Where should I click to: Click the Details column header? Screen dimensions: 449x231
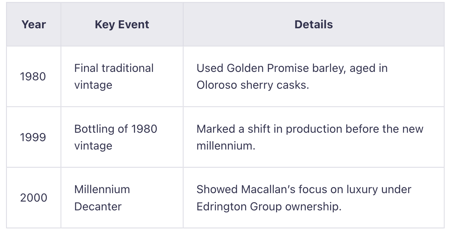pyautogui.click(x=313, y=24)
